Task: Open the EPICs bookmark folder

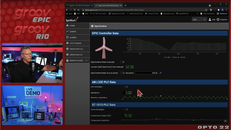Action: click(77, 14)
